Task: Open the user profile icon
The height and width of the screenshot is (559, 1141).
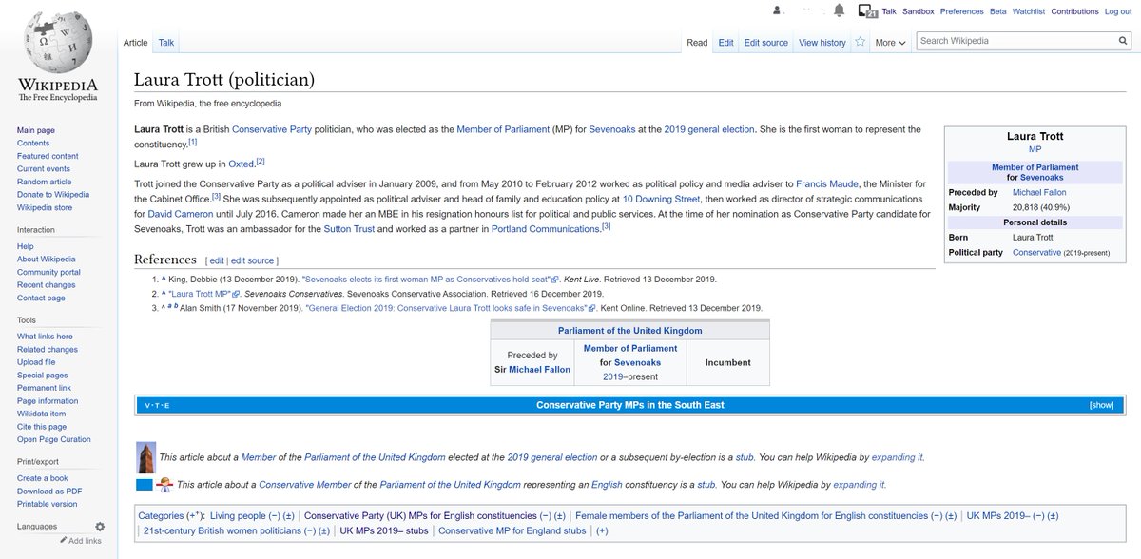Action: [x=777, y=11]
